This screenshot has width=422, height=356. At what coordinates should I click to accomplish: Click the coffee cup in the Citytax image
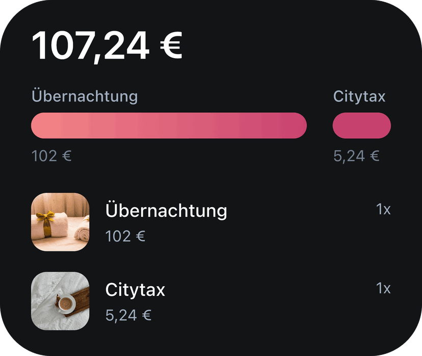pyautogui.click(x=65, y=304)
